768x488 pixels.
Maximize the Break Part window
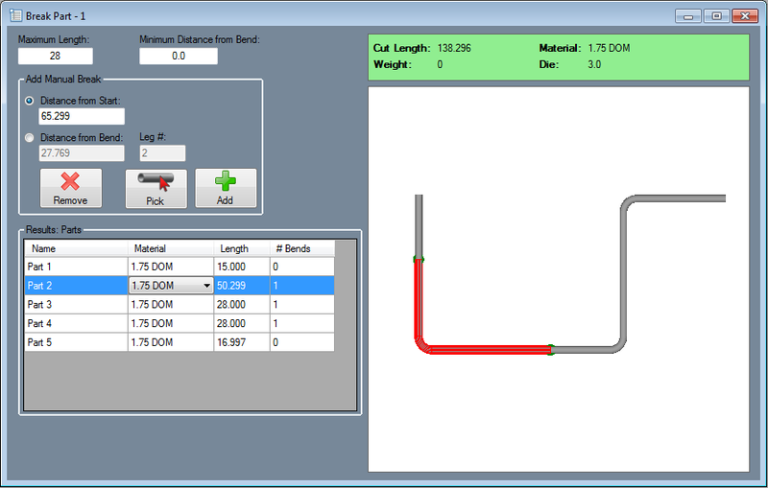[716, 16]
